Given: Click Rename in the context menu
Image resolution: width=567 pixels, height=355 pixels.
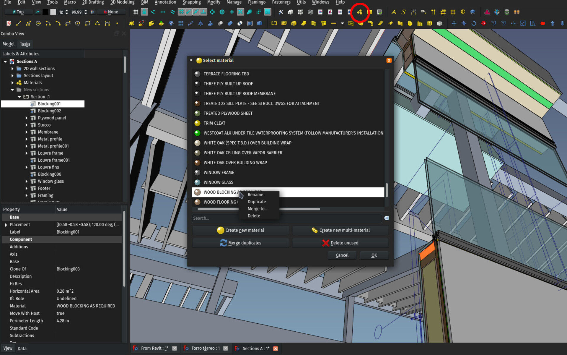Looking at the screenshot, I should pyautogui.click(x=255, y=194).
